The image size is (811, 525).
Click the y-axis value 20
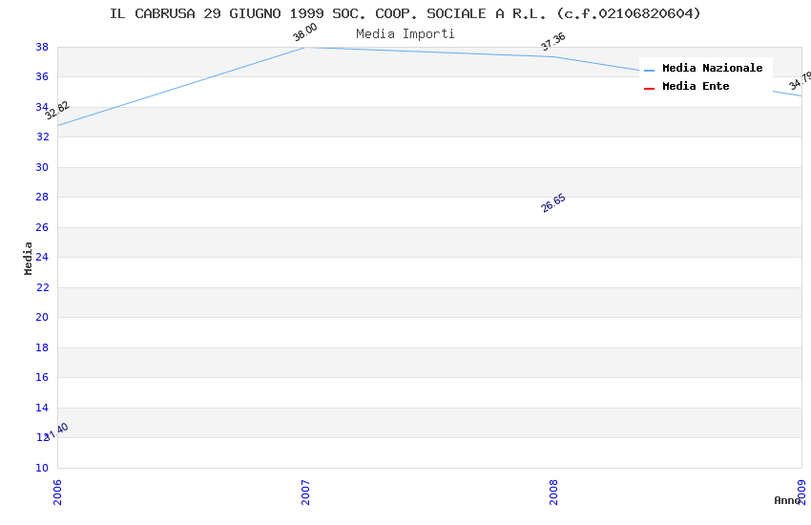(x=42, y=317)
